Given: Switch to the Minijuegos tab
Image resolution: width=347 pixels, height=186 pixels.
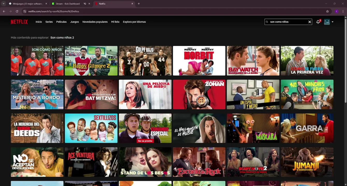Looking at the screenshot, I should pos(27,4).
